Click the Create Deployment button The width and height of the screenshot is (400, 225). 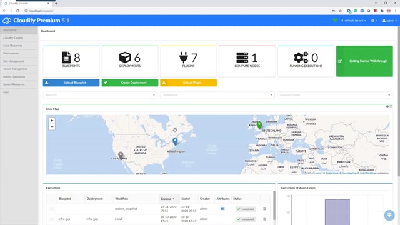(130, 82)
